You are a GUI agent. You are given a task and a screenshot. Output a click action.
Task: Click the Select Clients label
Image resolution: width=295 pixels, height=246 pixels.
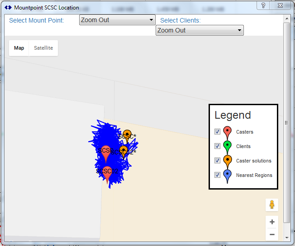click(x=181, y=20)
